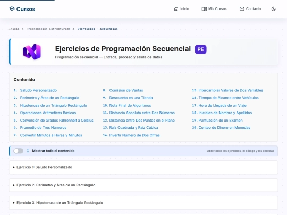This screenshot has height=215, width=287.
Task: Open Descuento en una Tienda link
Action: click(131, 98)
